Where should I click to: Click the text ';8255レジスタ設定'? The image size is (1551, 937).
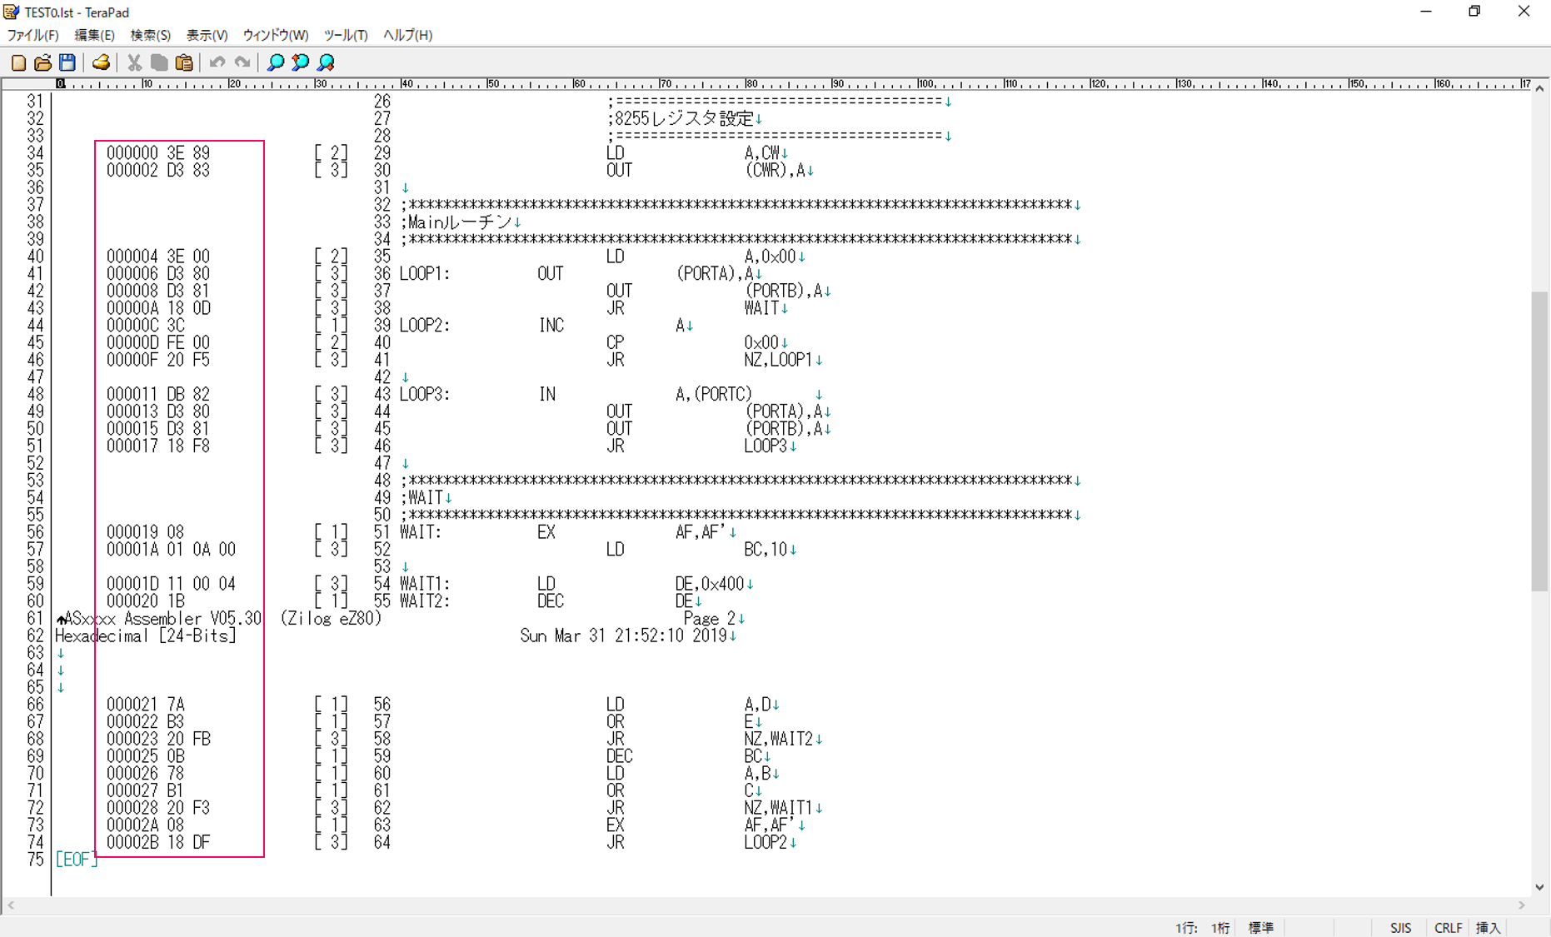pyautogui.click(x=681, y=118)
